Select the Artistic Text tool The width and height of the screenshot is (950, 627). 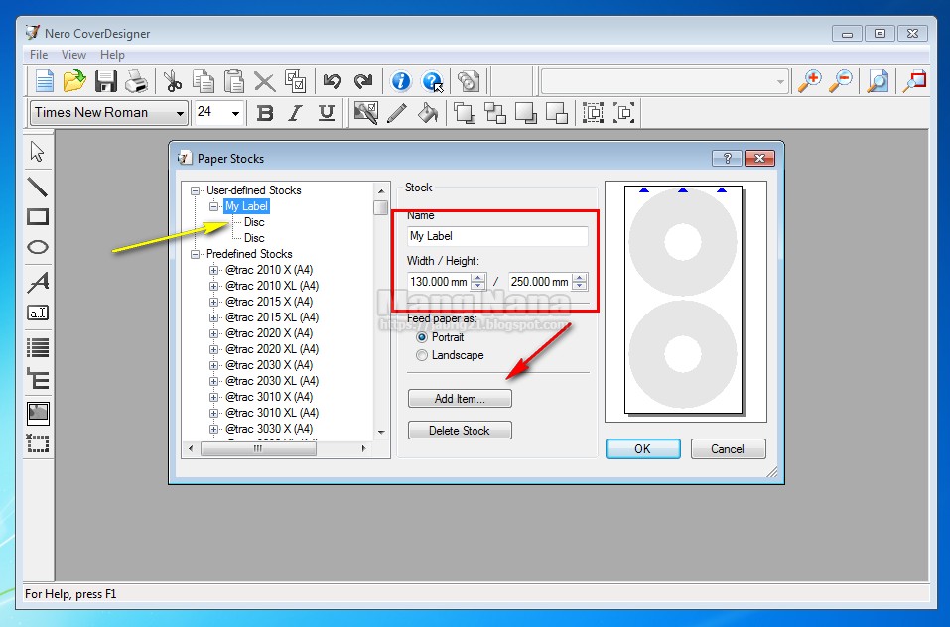36,281
